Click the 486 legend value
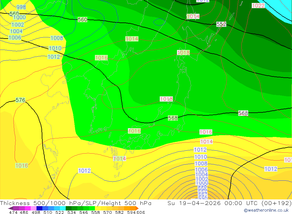This screenshot has height=214, width=292. click(24, 213)
